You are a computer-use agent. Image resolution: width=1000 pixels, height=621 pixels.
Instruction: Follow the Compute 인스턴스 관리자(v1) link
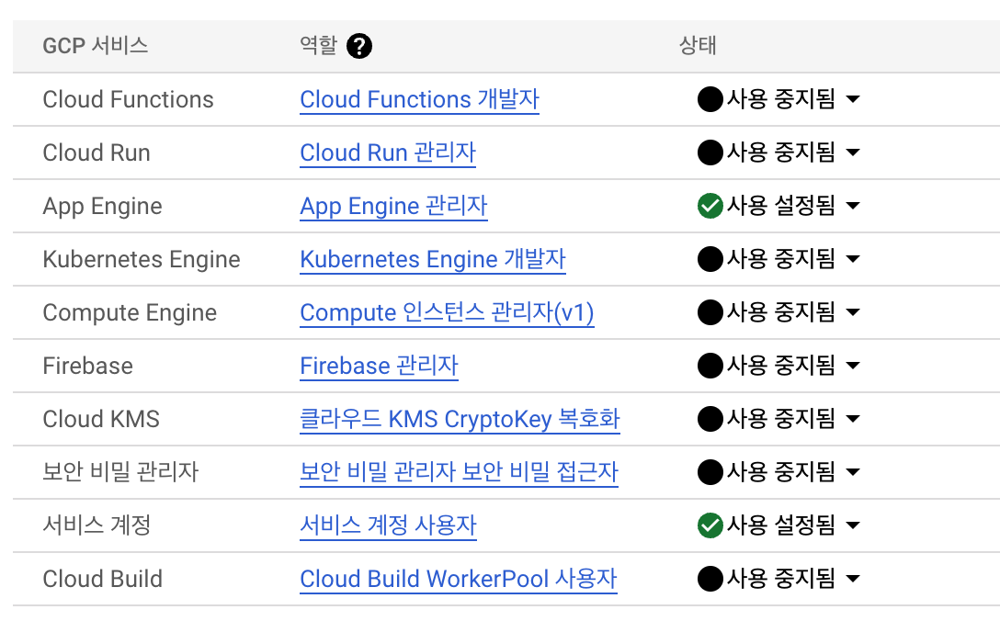[447, 312]
